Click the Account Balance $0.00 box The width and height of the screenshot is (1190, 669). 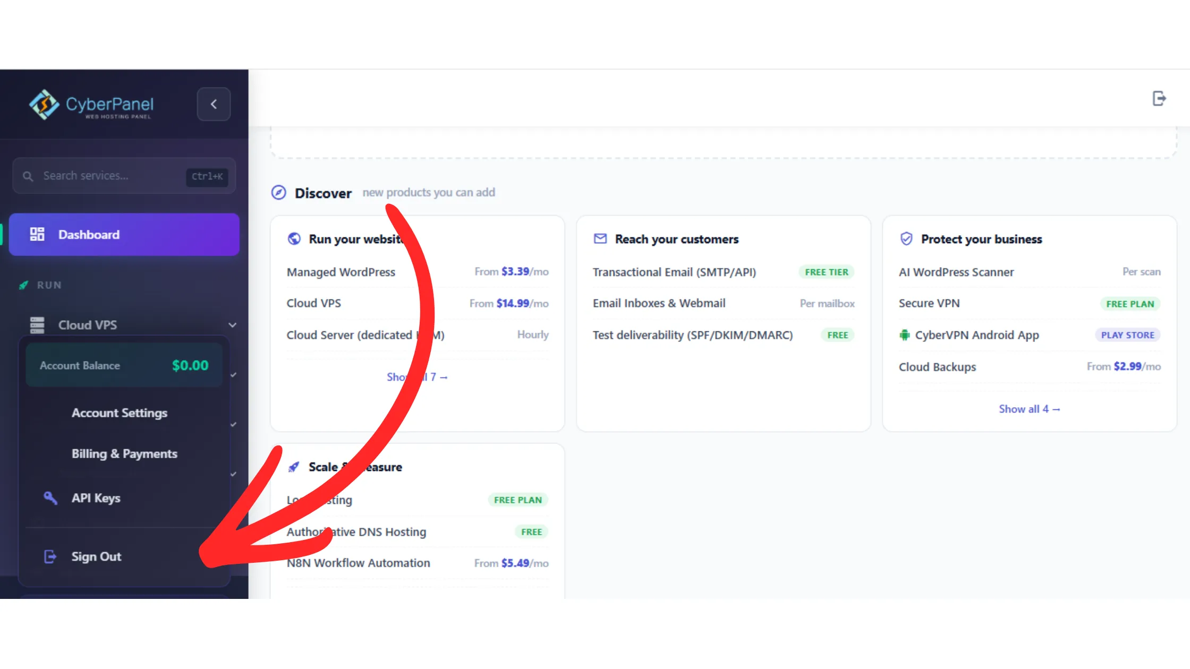[124, 365]
